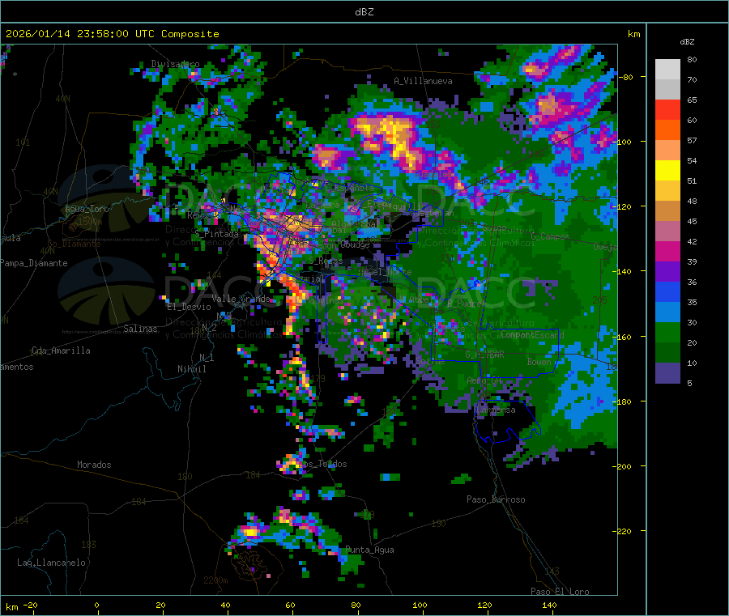Click the Paso_Barroso map label

tap(496, 499)
